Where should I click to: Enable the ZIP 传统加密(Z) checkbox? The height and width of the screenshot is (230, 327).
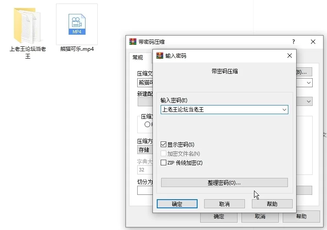point(163,162)
